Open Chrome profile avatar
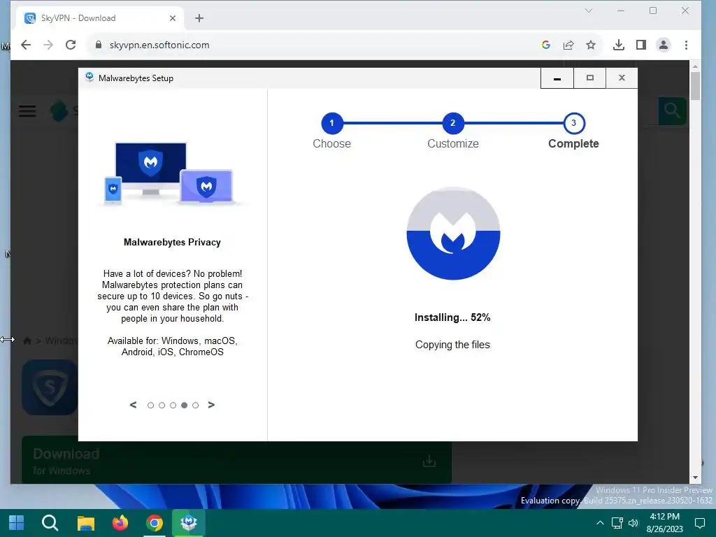 (x=664, y=45)
